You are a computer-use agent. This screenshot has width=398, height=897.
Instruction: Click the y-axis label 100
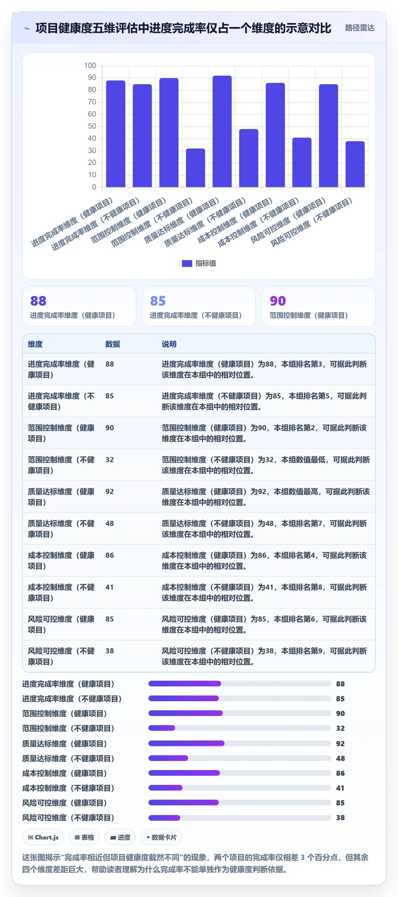90,66
